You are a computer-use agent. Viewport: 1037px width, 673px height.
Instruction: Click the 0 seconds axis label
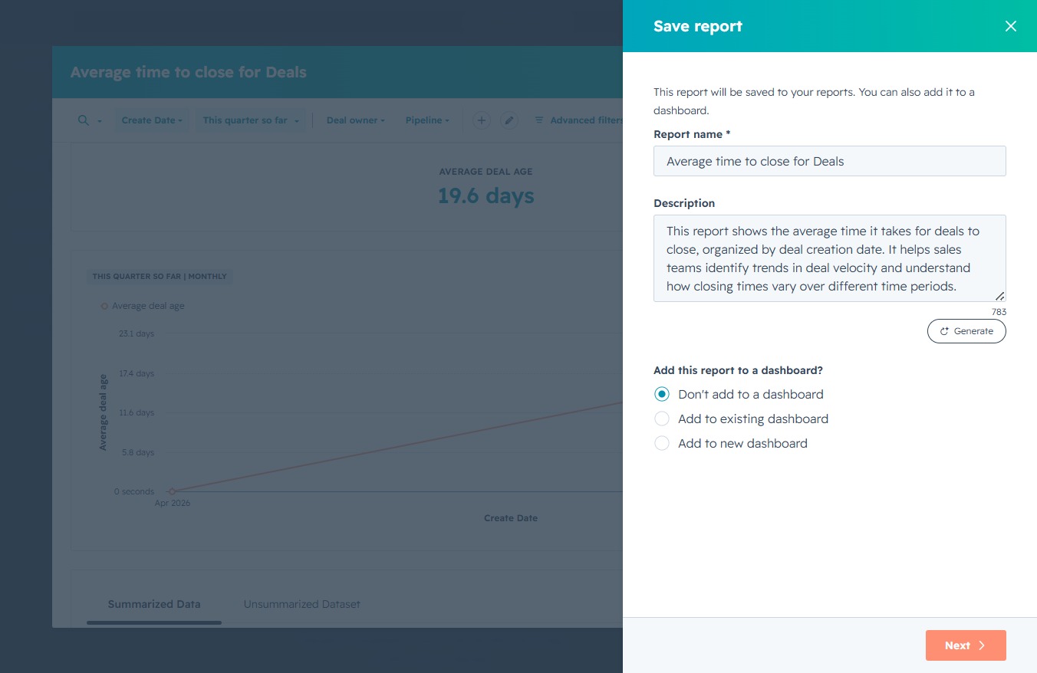pyautogui.click(x=134, y=492)
